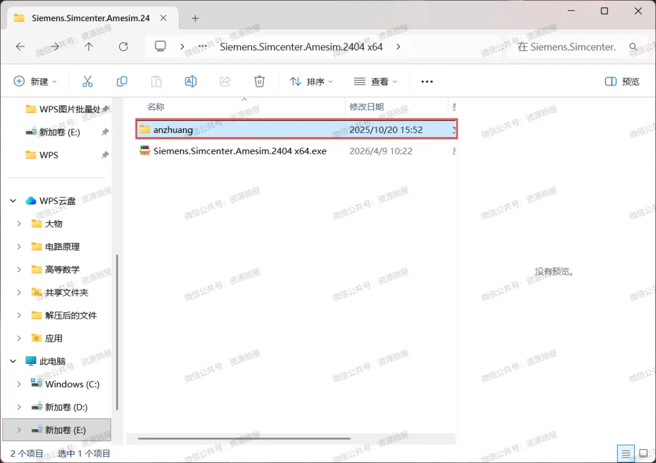Refresh the current folder

123,46
